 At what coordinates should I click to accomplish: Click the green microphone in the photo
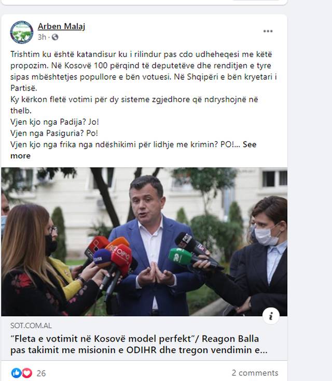[x=180, y=257]
